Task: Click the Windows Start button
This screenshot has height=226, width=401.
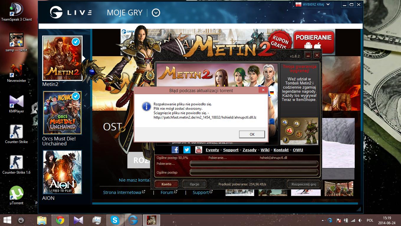Action: click(7, 220)
